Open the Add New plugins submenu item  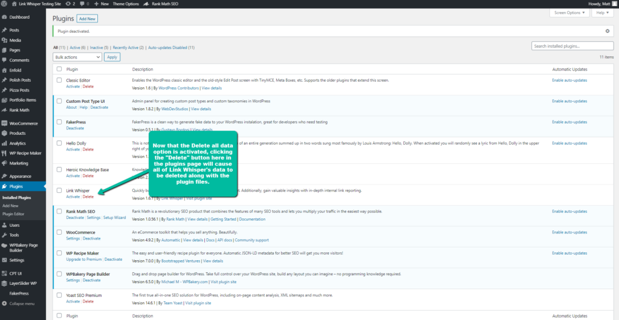10,206
